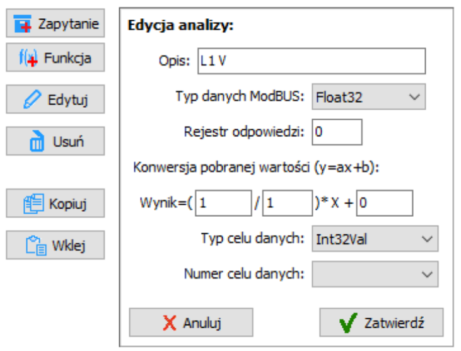Click the Usuń trash bin icon

[37, 141]
